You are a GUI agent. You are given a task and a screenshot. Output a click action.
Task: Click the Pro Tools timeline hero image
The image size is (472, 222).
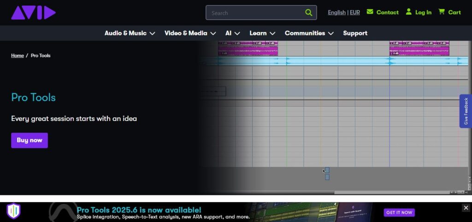[x=335, y=118]
